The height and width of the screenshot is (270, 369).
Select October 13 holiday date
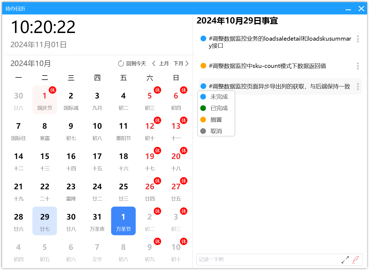pos(176,130)
